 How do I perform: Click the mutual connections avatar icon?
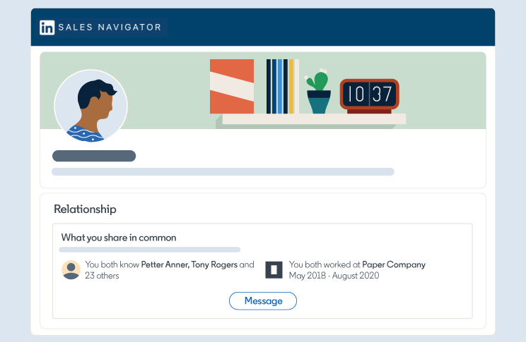[x=71, y=270]
